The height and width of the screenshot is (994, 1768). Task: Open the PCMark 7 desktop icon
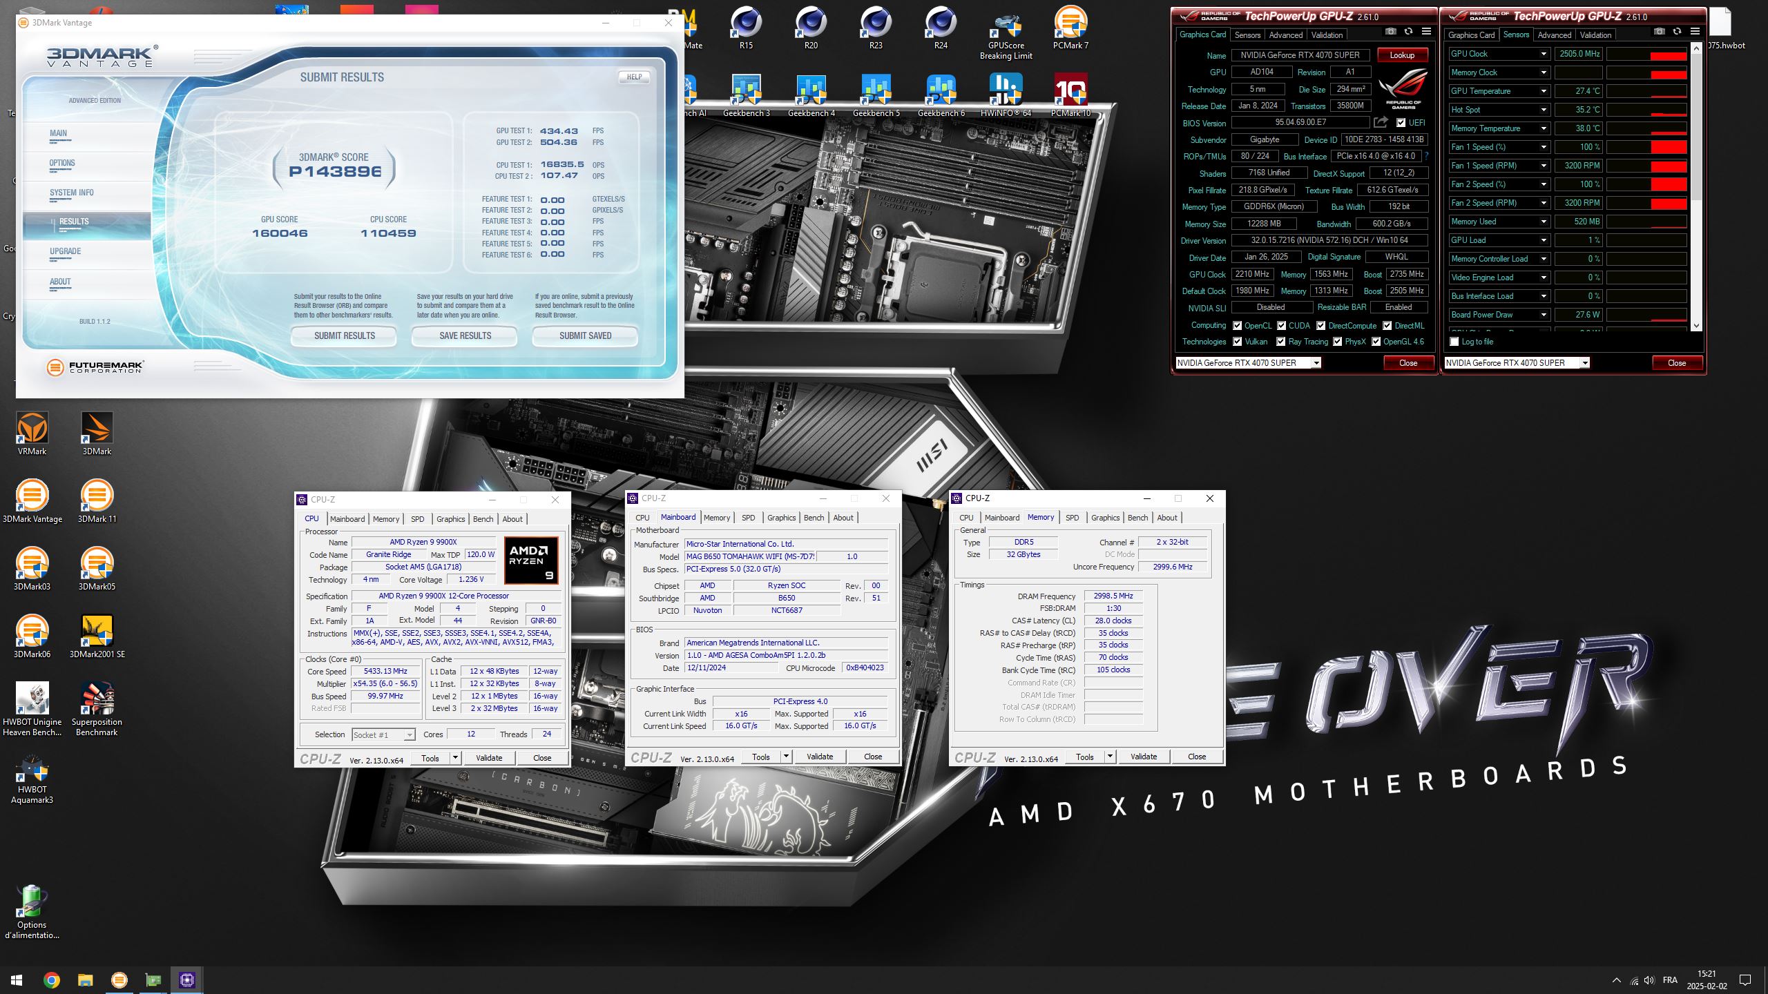pos(1070,28)
